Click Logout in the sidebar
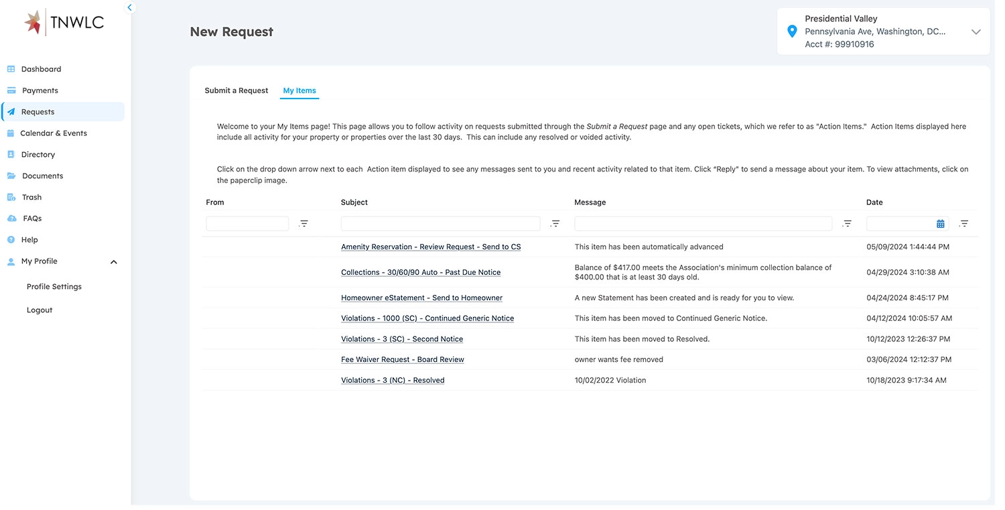 40,310
